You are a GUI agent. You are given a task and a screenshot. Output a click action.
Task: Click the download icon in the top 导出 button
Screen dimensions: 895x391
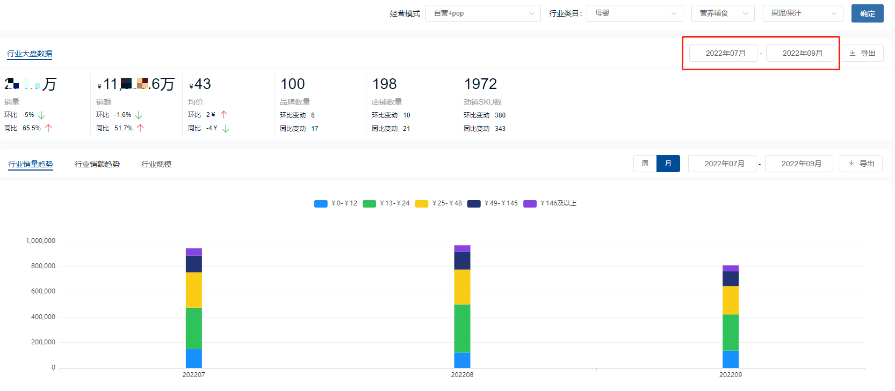point(852,53)
